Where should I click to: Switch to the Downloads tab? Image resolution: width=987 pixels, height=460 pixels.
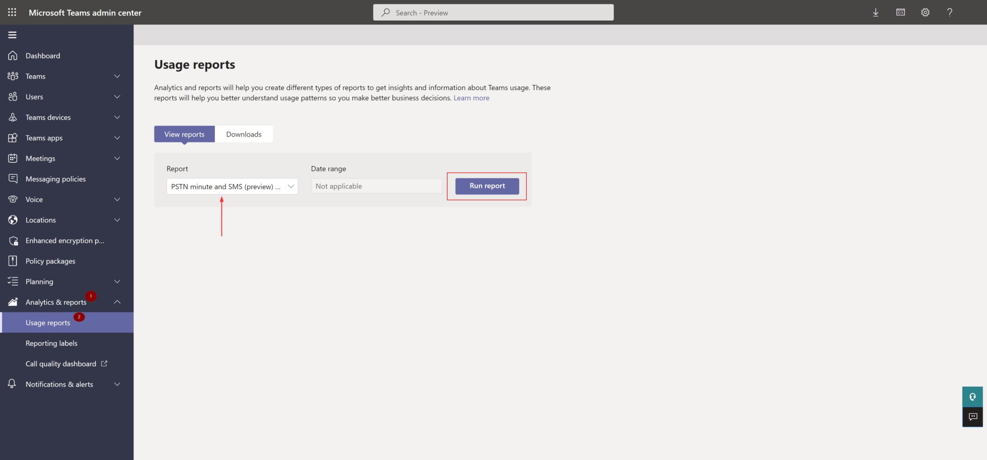(244, 134)
